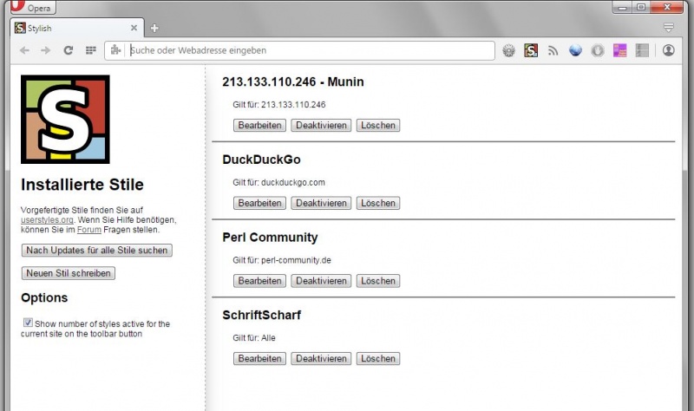Select the Stylish tab
The height and width of the screenshot is (411, 694).
pos(77,28)
